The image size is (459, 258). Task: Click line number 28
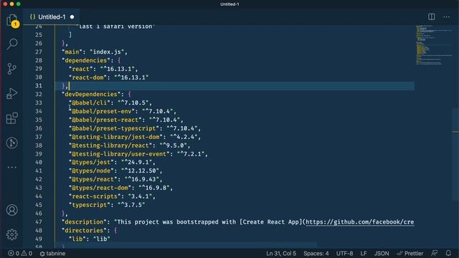39,60
